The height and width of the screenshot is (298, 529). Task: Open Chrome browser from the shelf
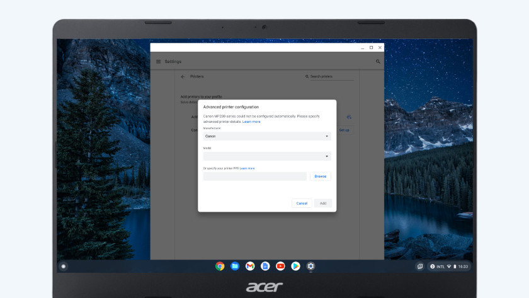[x=220, y=266]
